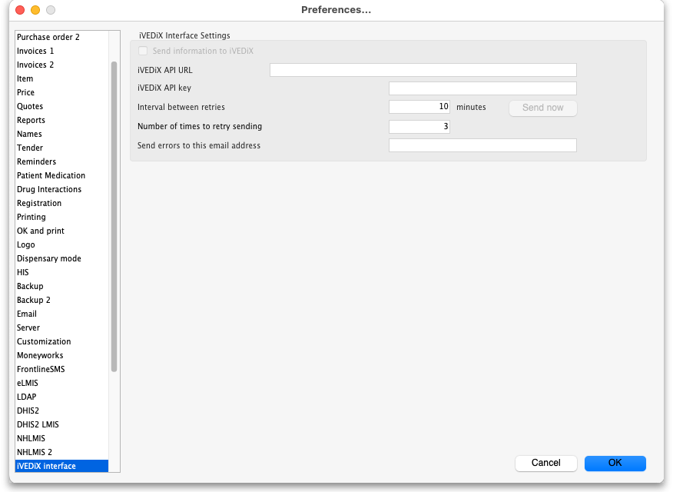Click the OK button

pyautogui.click(x=615, y=463)
